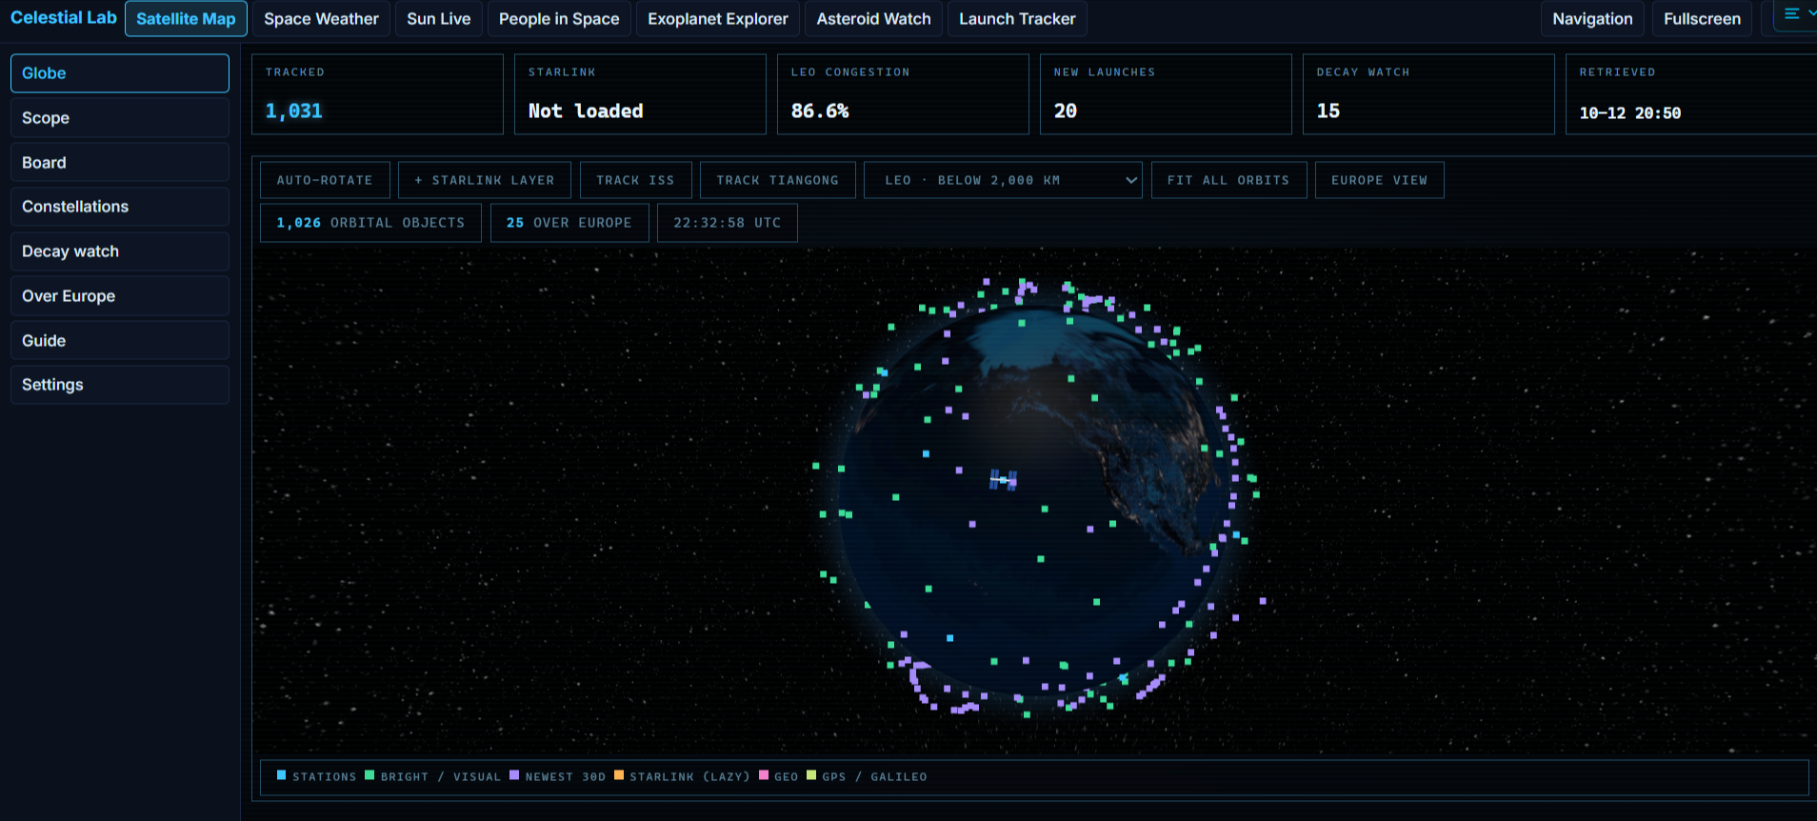
Task: Go to Constellations in the sidebar
Action: [120, 207]
